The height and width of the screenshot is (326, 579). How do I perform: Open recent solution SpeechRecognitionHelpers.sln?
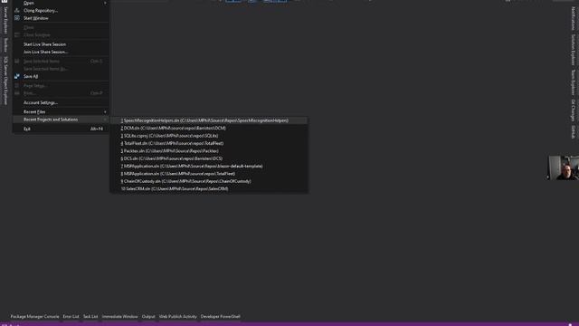point(209,120)
